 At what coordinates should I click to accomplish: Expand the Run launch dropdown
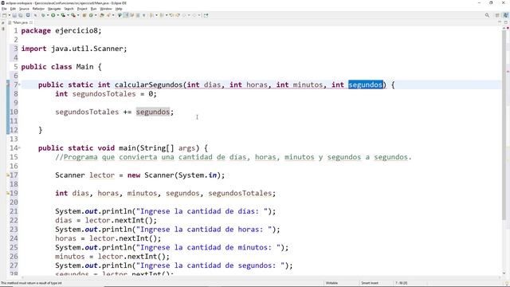point(58,15)
